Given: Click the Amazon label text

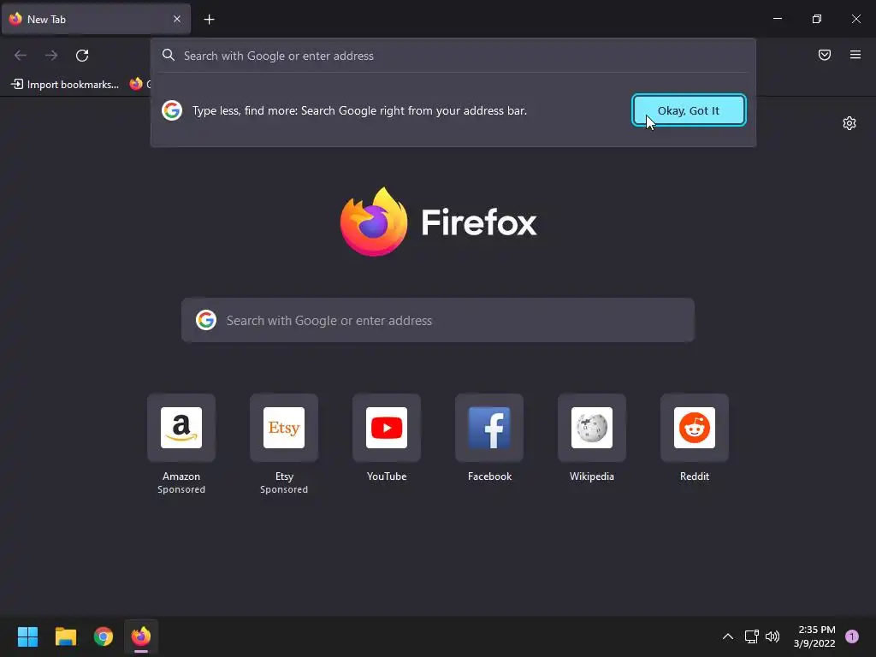Looking at the screenshot, I should coord(181,476).
